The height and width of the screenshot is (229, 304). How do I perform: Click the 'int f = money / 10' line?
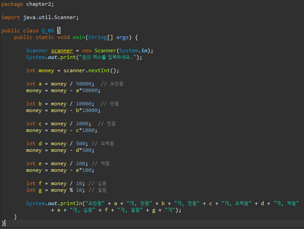click(x=55, y=183)
